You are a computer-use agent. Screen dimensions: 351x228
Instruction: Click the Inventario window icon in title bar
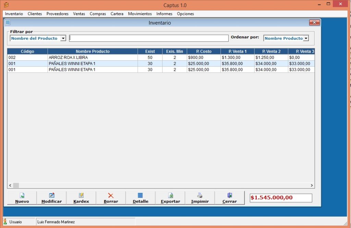click(x=8, y=23)
